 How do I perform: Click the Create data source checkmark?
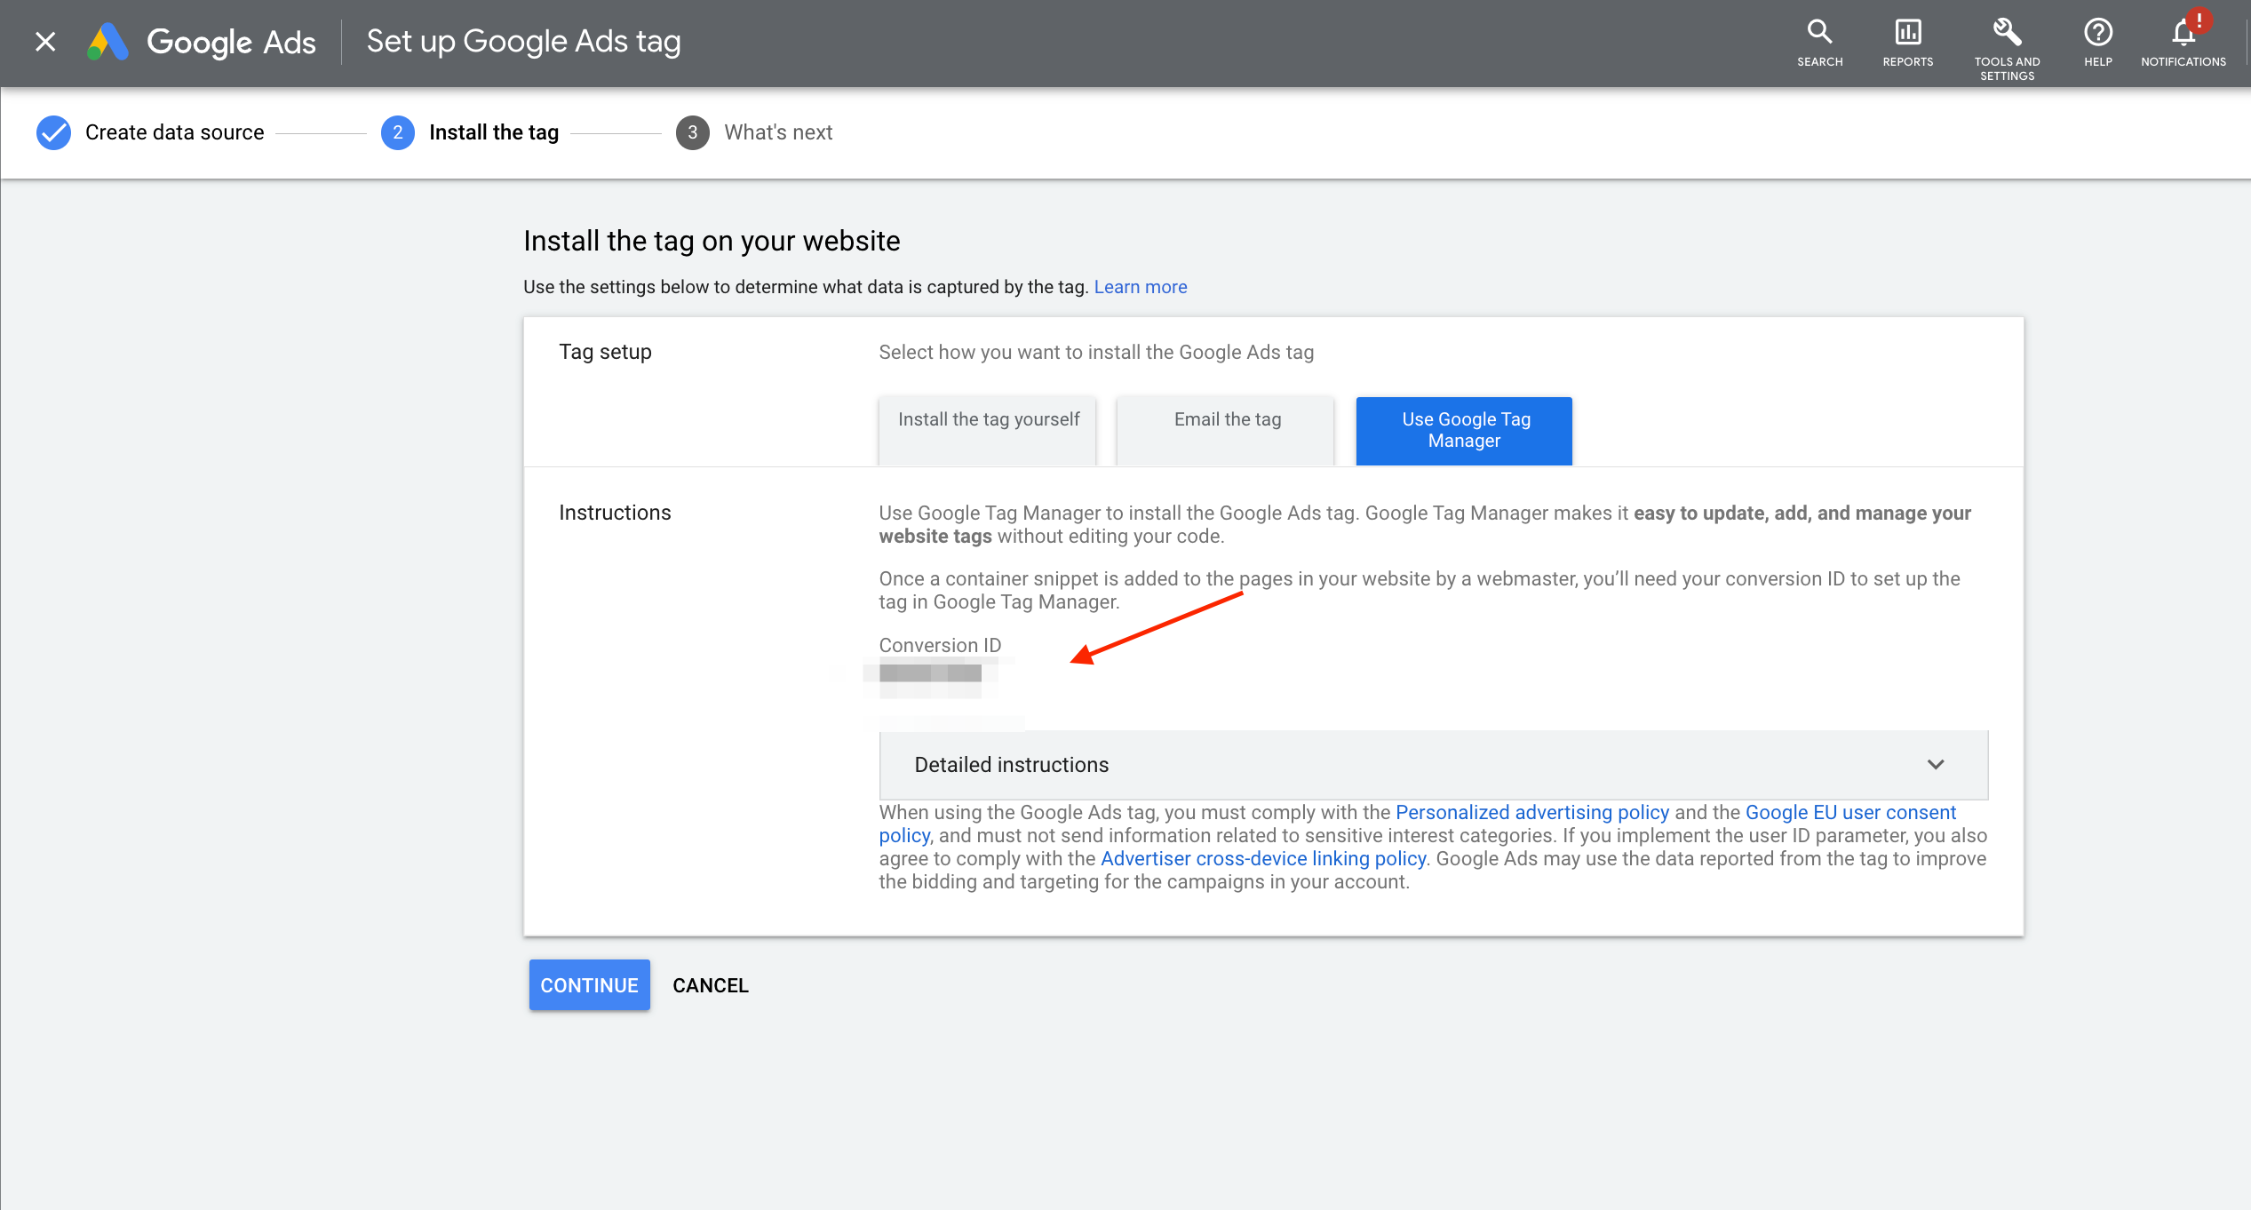click(53, 132)
